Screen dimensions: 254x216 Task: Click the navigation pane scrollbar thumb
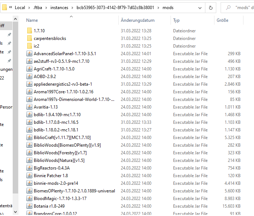pyautogui.click(x=15, y=107)
